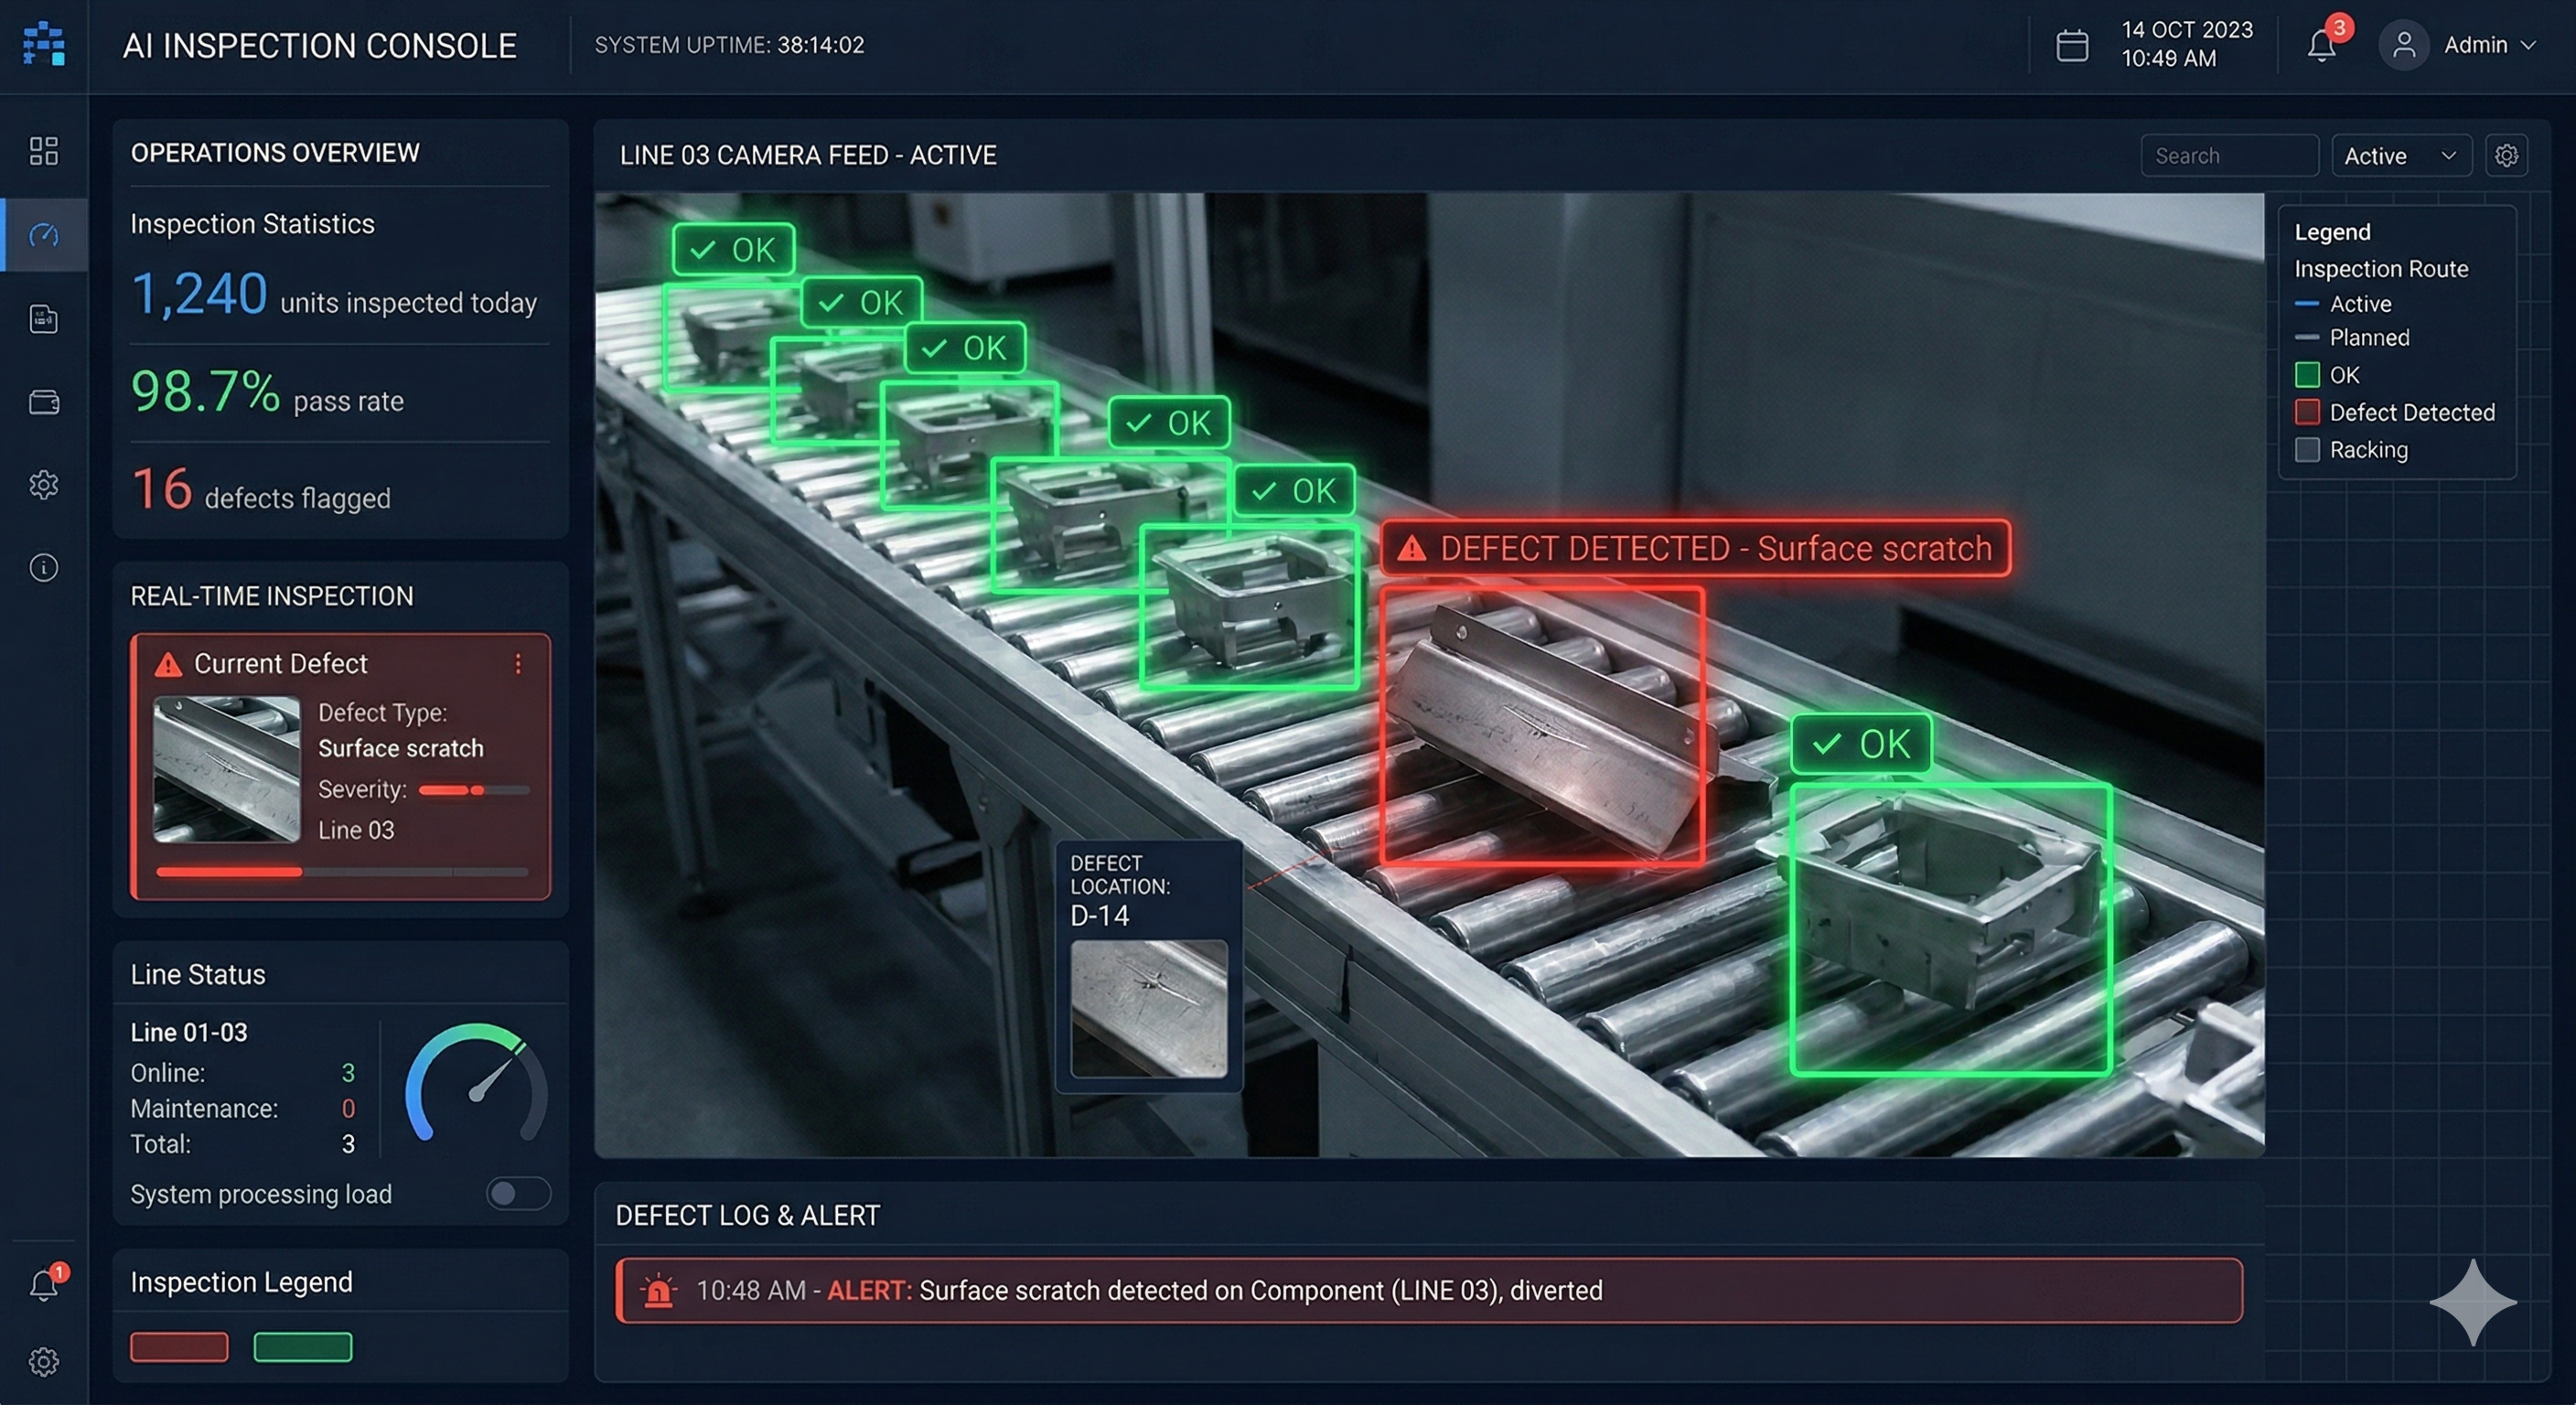Enable the System processing load toggle
Screen dimensions: 2576x1405
(517, 1193)
